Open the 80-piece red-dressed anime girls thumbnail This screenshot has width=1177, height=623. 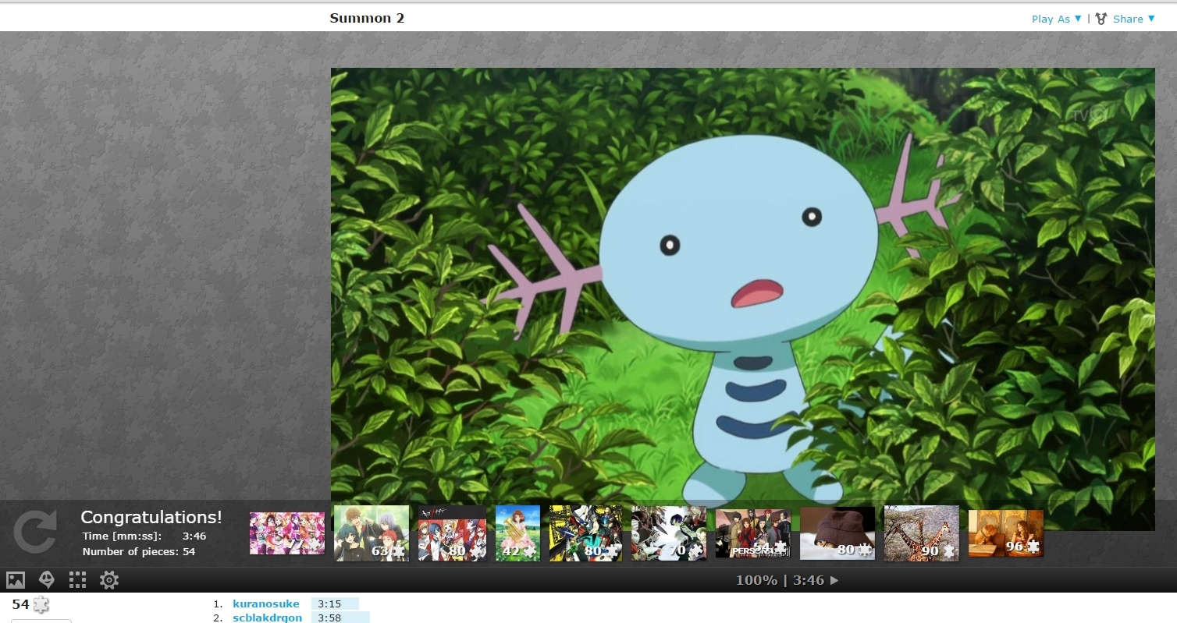pyautogui.click(x=453, y=533)
